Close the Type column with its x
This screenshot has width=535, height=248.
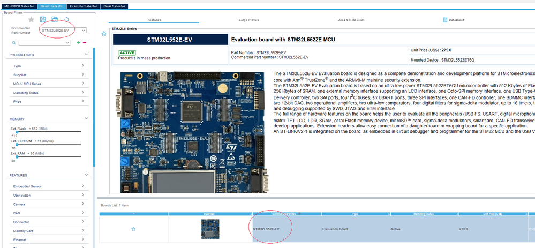(x=389, y=214)
